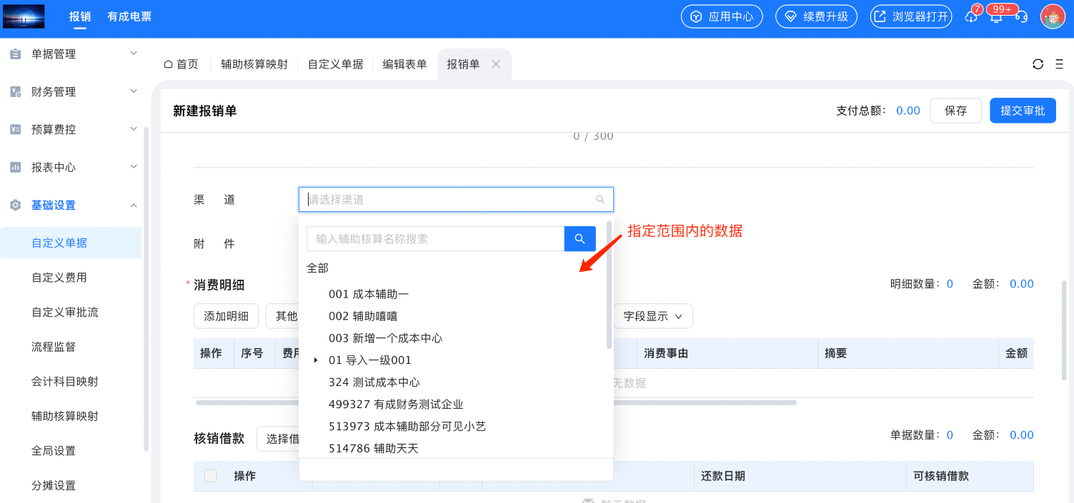The height and width of the screenshot is (503, 1074).
Task: Click the blue search button in the dropdown
Action: click(x=580, y=239)
